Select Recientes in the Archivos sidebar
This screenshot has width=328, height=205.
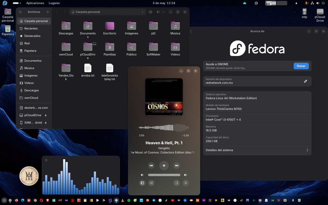point(34,28)
